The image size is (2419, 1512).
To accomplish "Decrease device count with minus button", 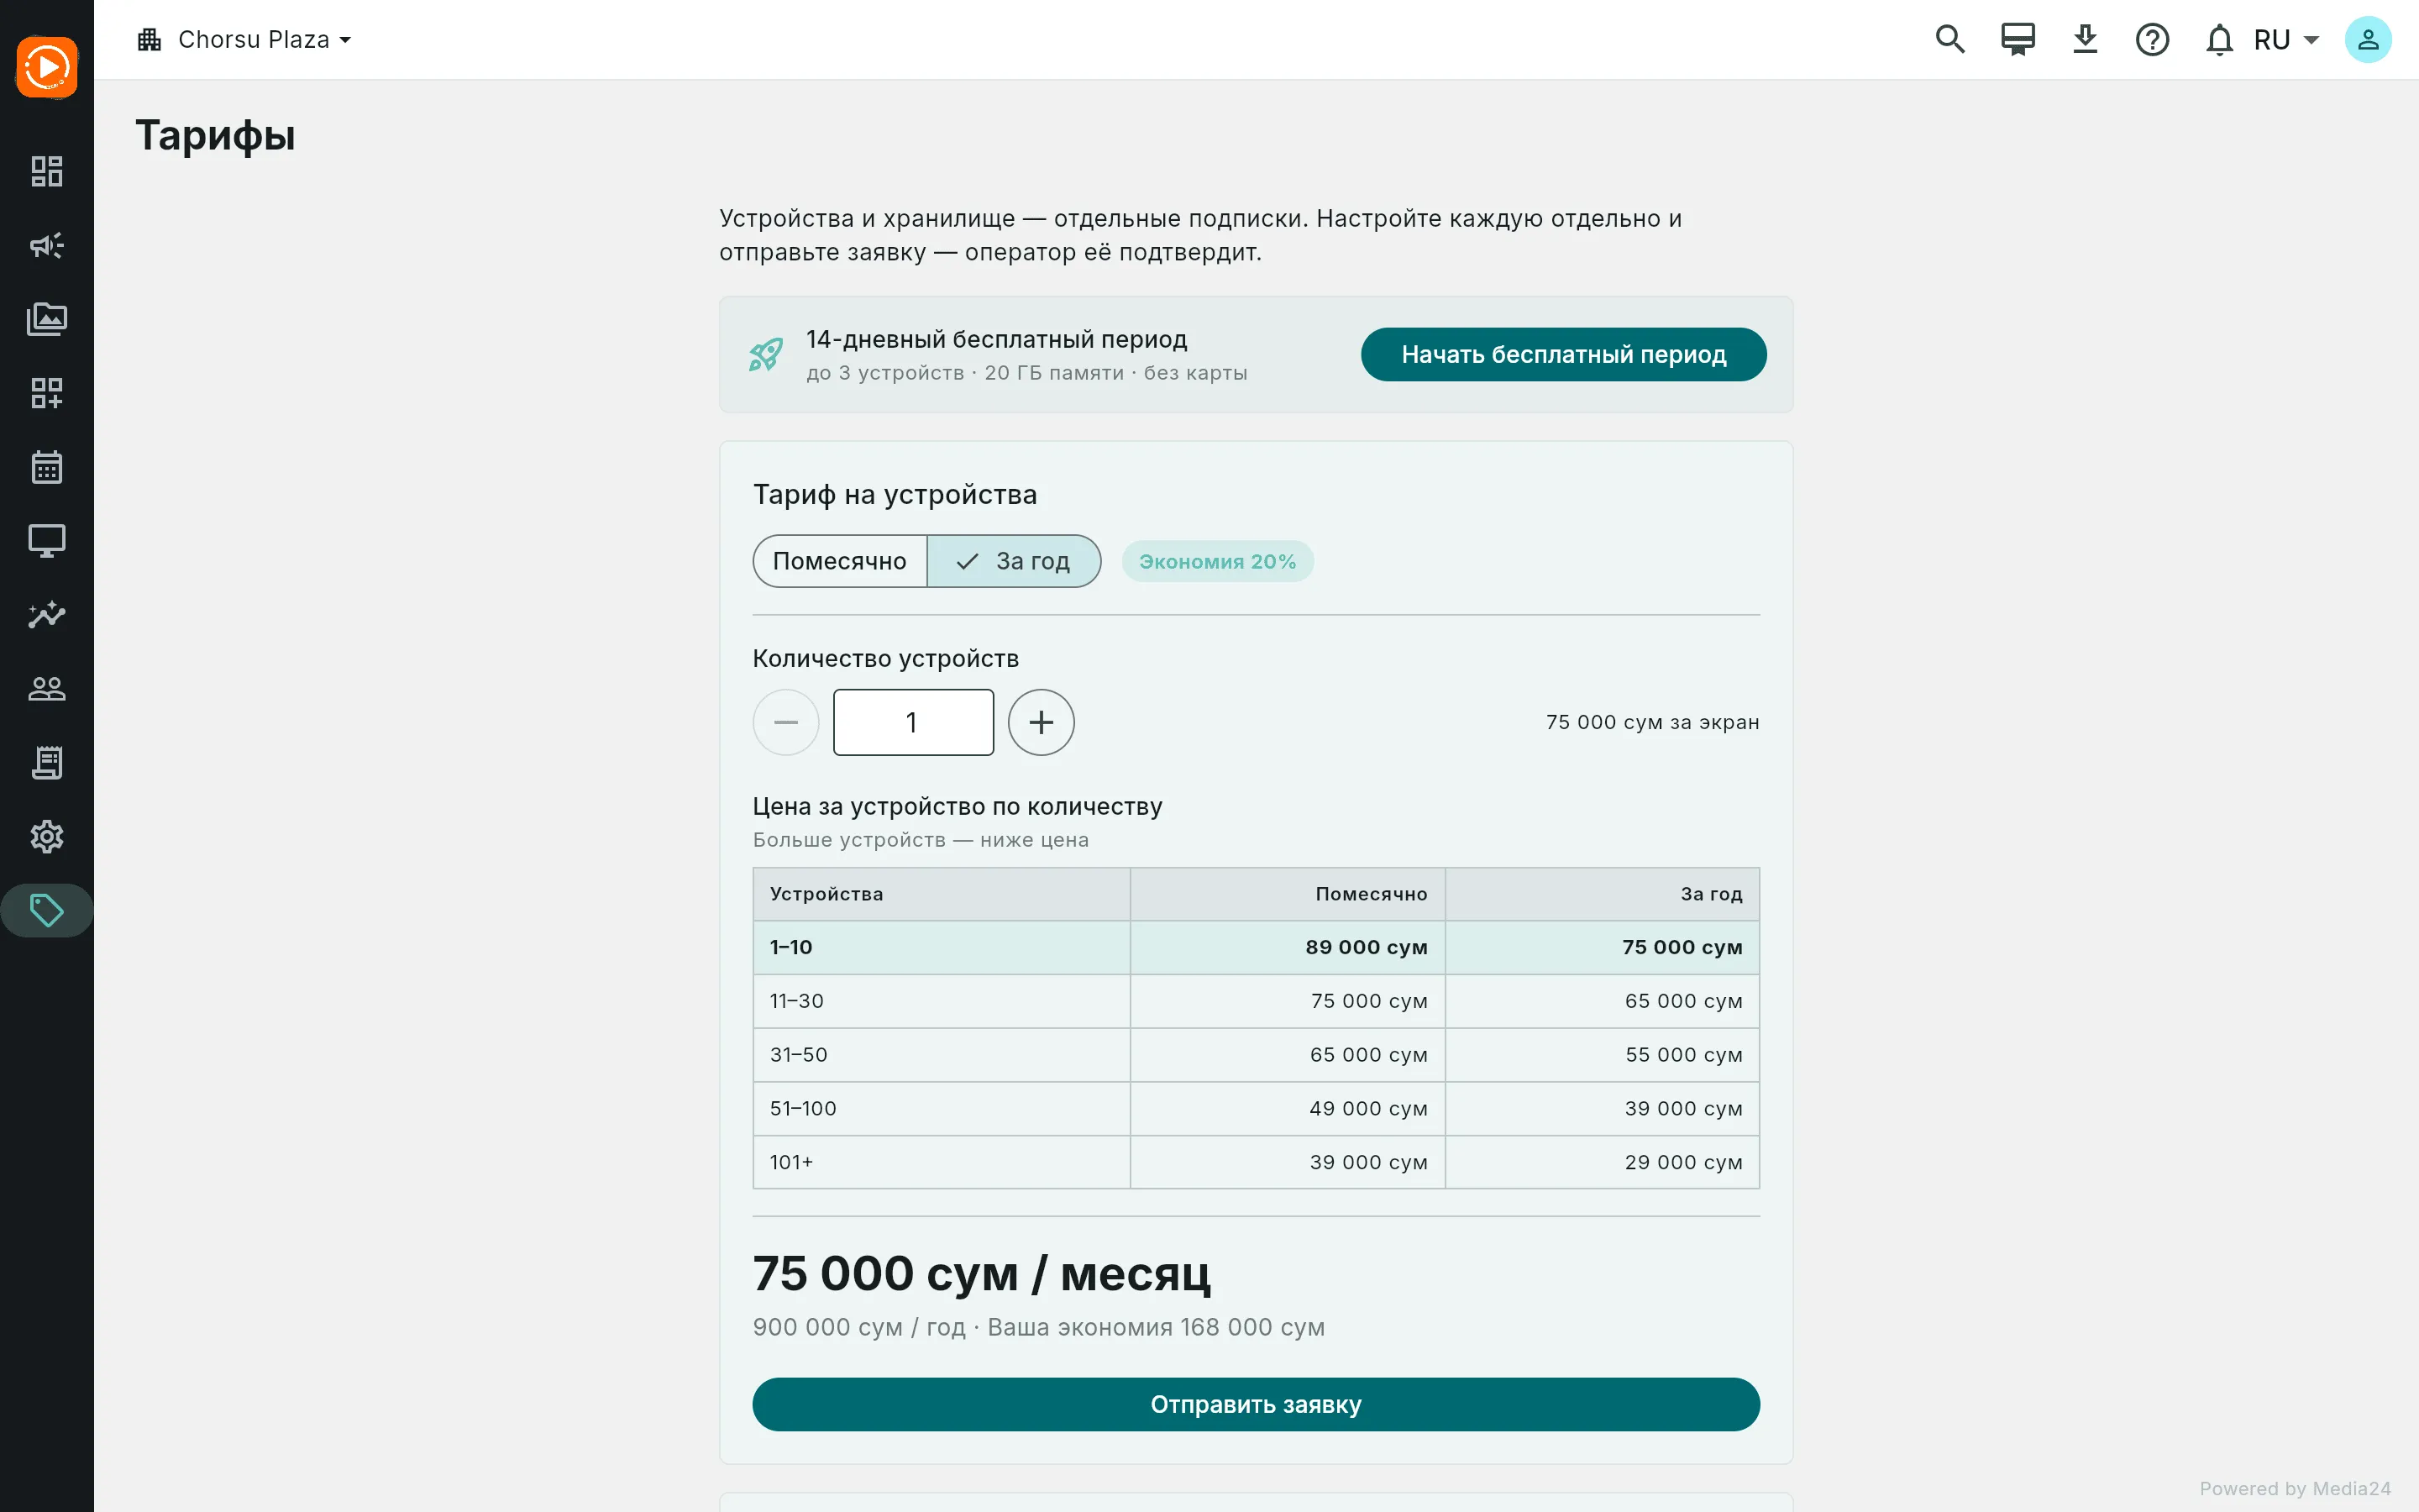I will [x=785, y=722].
